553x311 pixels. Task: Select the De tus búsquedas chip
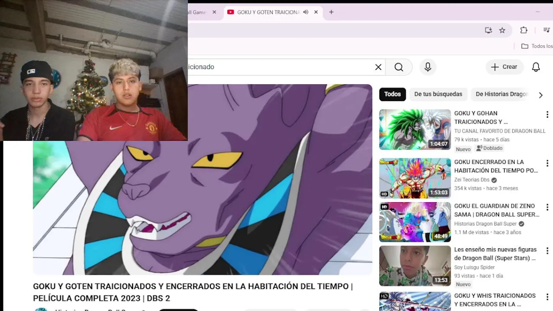click(x=438, y=94)
